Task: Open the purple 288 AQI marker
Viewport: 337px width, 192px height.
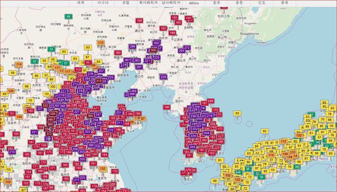Action: [132, 46]
